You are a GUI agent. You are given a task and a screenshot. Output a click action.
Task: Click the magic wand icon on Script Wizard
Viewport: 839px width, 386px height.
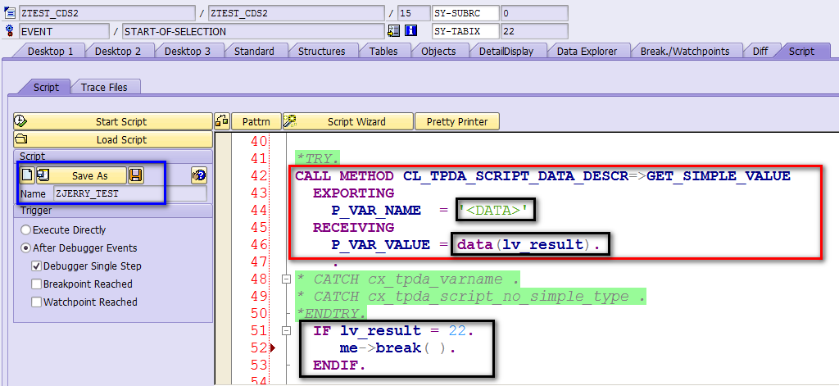[x=290, y=121]
